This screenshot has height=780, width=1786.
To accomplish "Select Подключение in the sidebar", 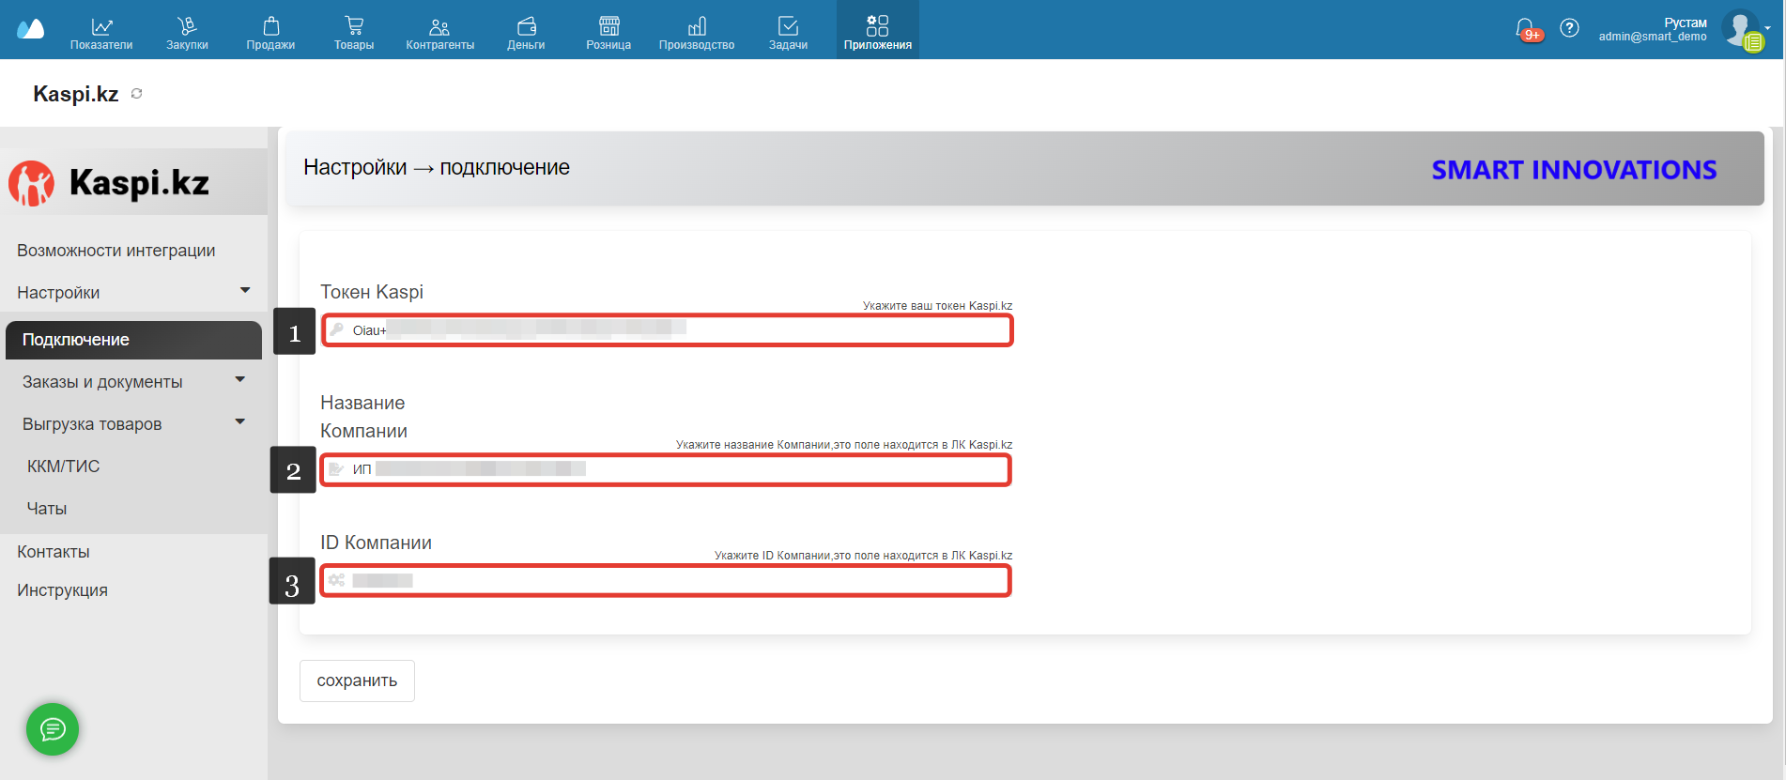I will [133, 340].
